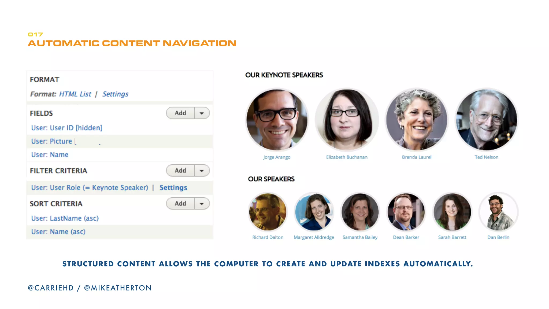This screenshot has height=309, width=549.
Task: Click Add button in Filter Criteria
Action: pyautogui.click(x=180, y=171)
